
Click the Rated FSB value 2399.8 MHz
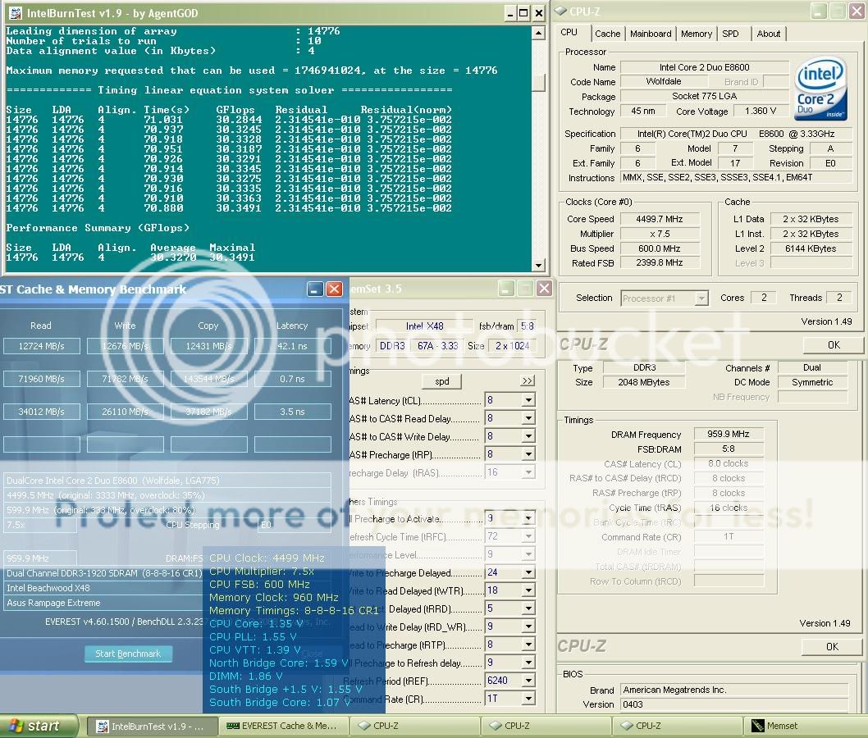click(x=660, y=263)
